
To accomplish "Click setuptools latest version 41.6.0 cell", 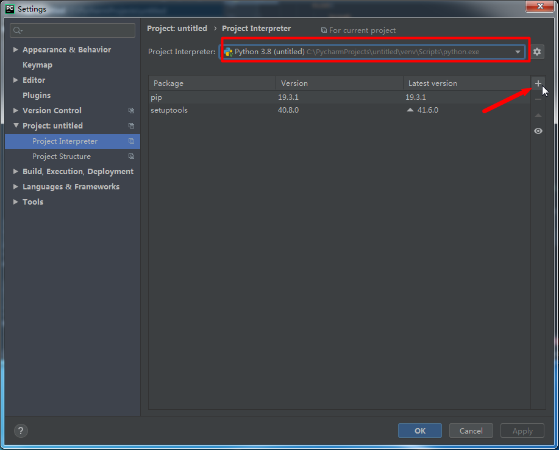I will [428, 110].
